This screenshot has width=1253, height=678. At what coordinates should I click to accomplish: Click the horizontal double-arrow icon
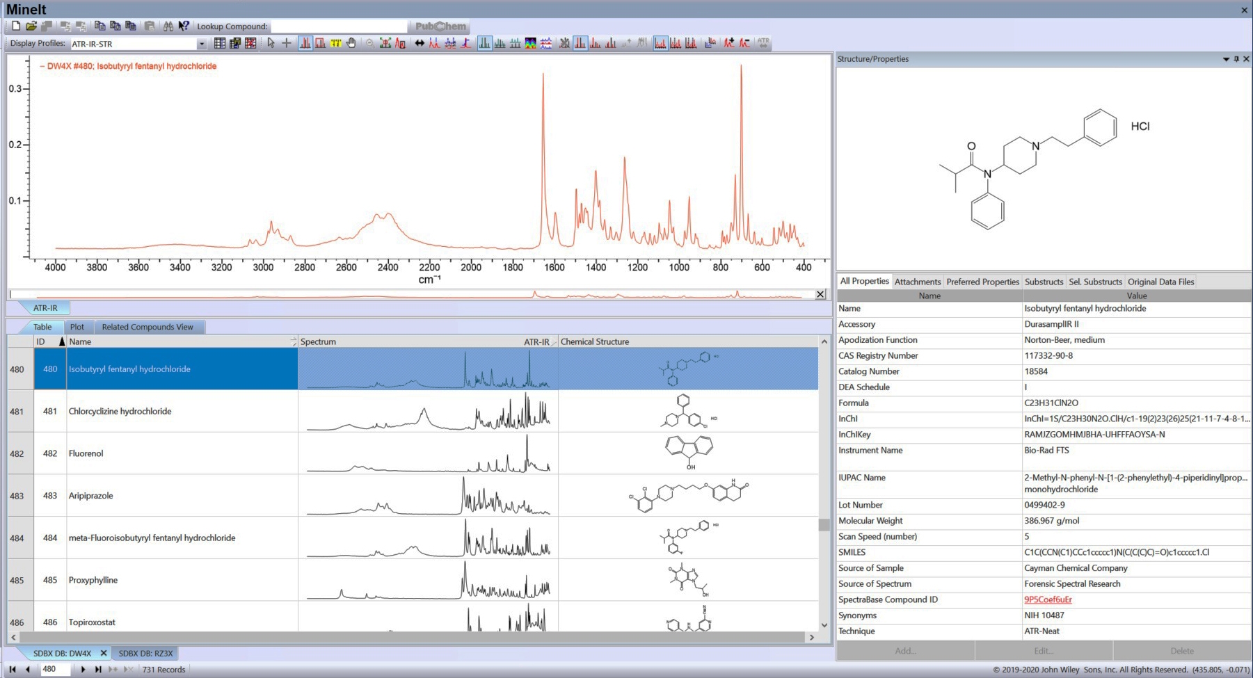(x=420, y=43)
